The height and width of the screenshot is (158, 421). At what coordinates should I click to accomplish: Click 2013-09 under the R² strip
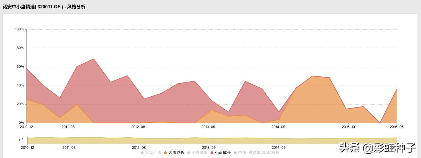(209, 148)
